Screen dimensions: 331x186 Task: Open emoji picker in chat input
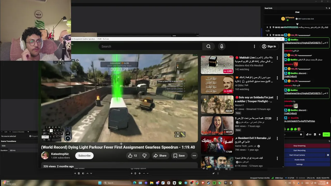click(x=301, y=134)
